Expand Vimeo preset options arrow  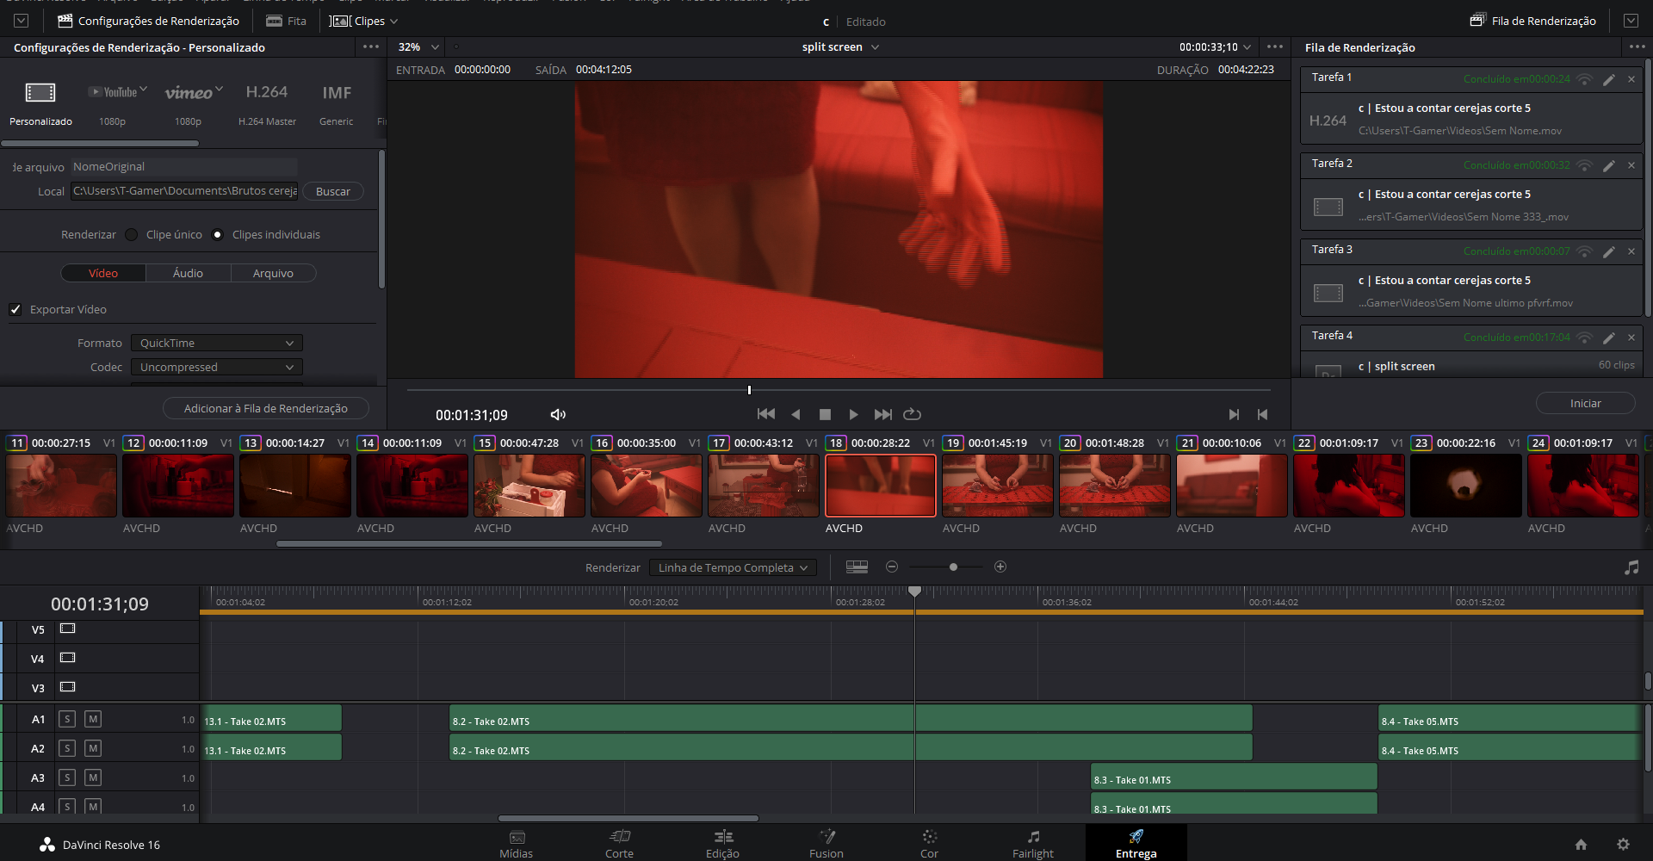(220, 89)
